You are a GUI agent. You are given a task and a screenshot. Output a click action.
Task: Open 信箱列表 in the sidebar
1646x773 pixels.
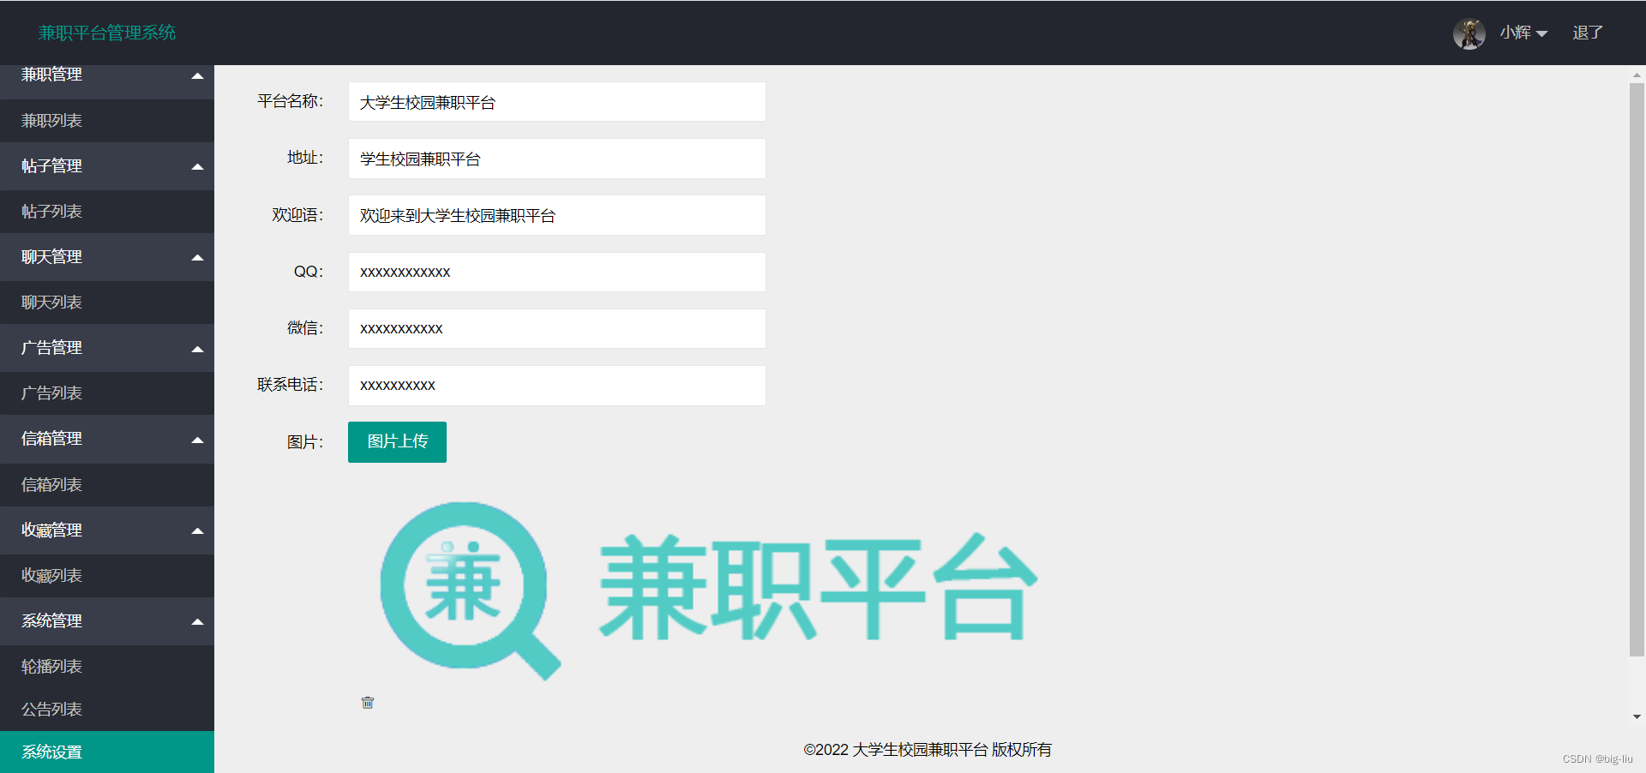(x=107, y=485)
